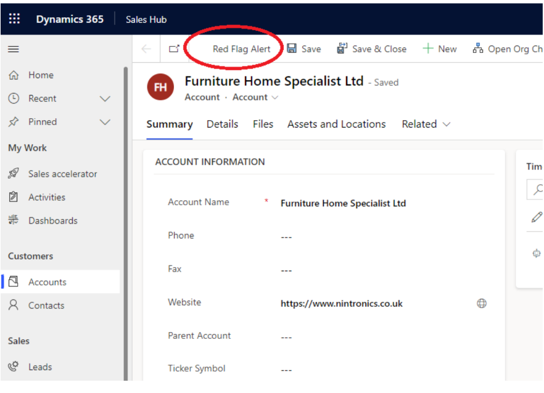Click the ACCOUNT INFORMATION section heading
This screenshot has width=544, height=393.
[x=210, y=162]
